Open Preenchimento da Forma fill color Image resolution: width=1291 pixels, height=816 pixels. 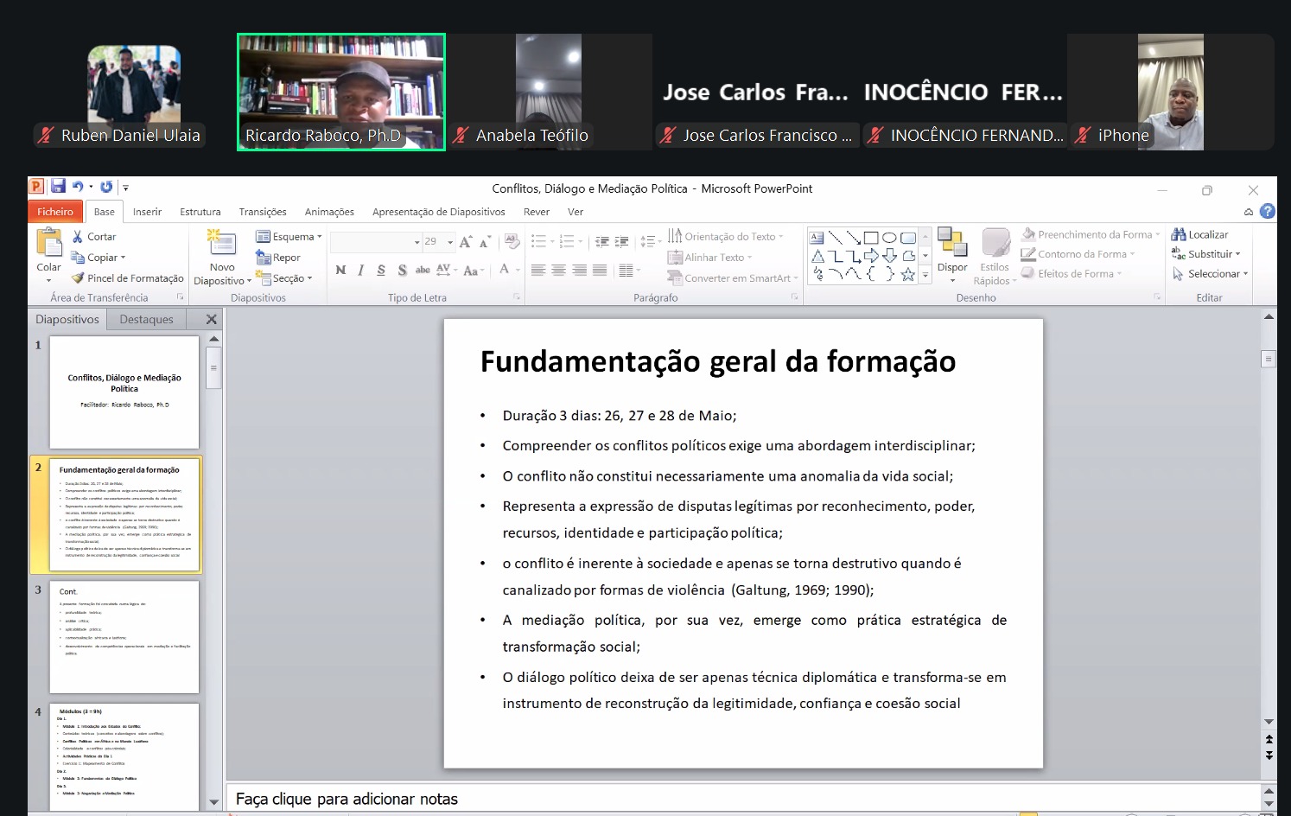pyautogui.click(x=1091, y=234)
